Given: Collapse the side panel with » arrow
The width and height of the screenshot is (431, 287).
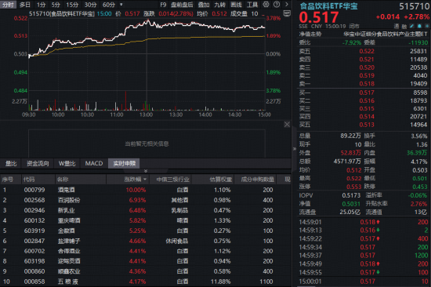Looking at the screenshot, I should pos(295,149).
